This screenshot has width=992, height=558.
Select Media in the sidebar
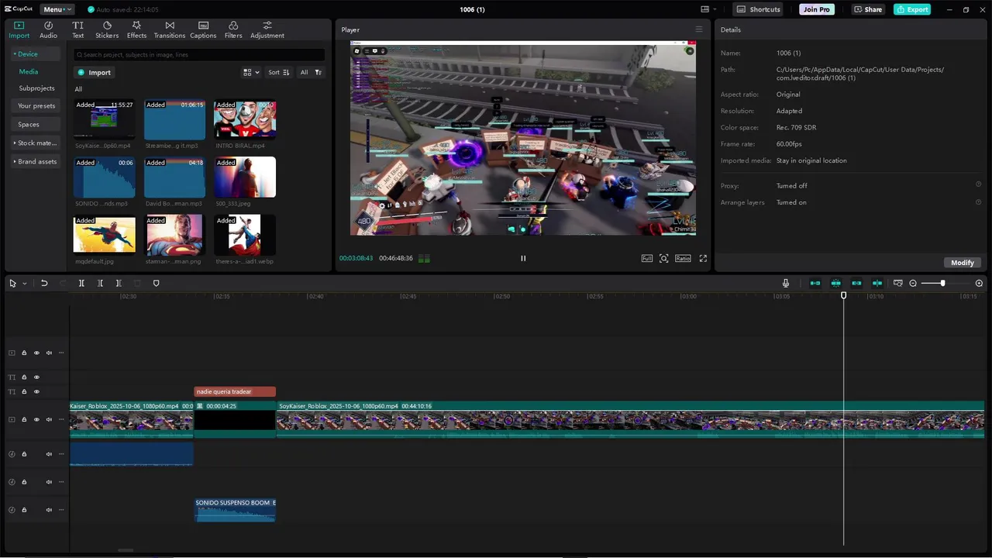point(29,71)
